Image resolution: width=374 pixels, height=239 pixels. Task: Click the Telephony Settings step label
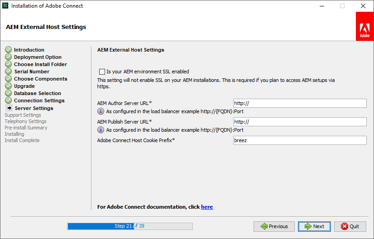click(25, 121)
